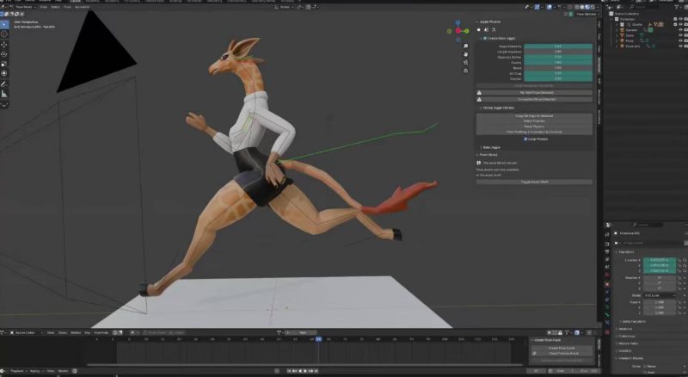
Task: Click the green Y axis on gizmo
Action: [467, 31]
